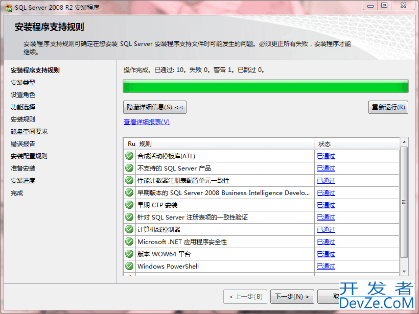Viewport: 419px width, 314px height.
Task: Select 功能选择 step in sidebar
Action: (x=23, y=107)
